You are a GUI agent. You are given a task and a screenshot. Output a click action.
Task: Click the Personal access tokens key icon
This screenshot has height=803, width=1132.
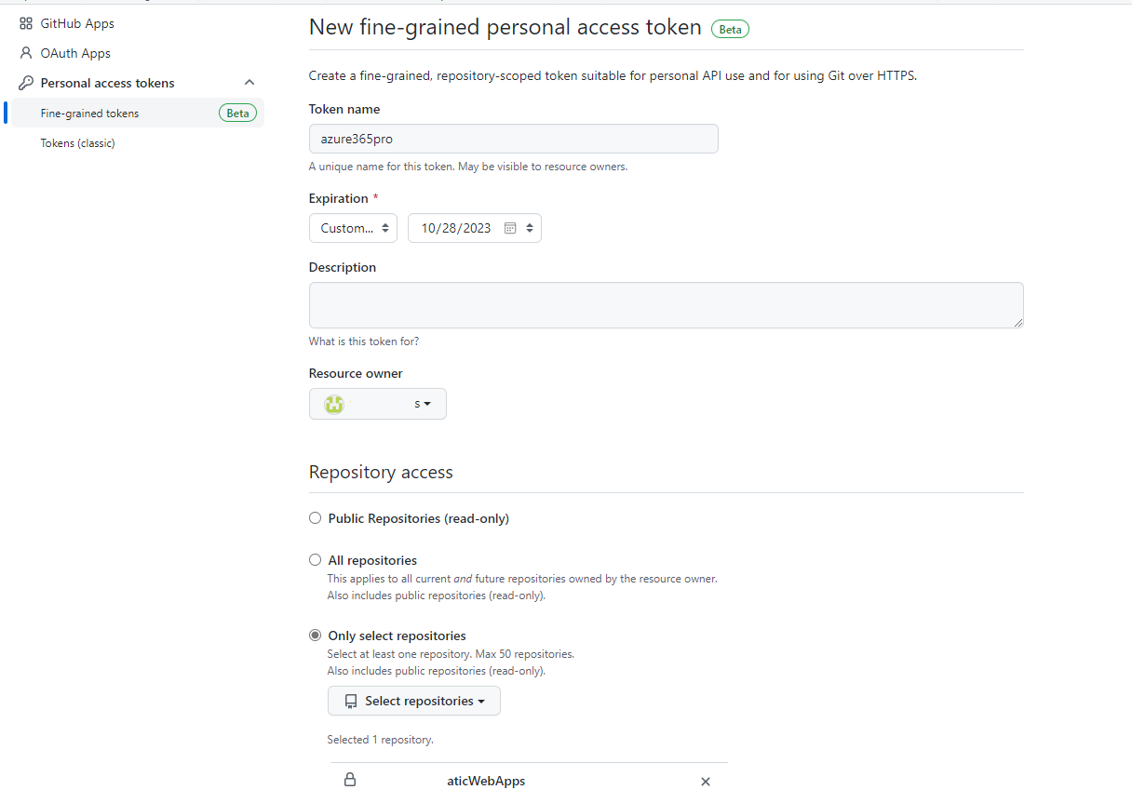point(26,83)
